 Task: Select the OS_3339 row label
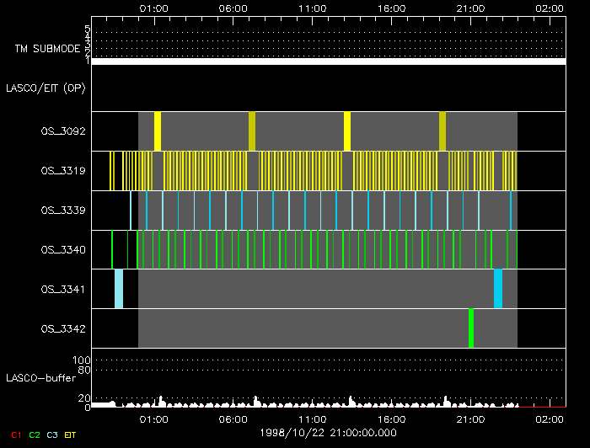pyautogui.click(x=62, y=210)
